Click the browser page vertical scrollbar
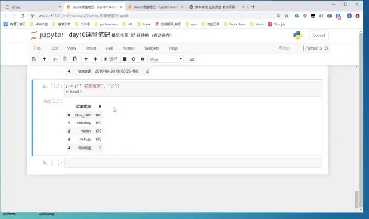The width and height of the screenshot is (369, 219). (x=361, y=120)
